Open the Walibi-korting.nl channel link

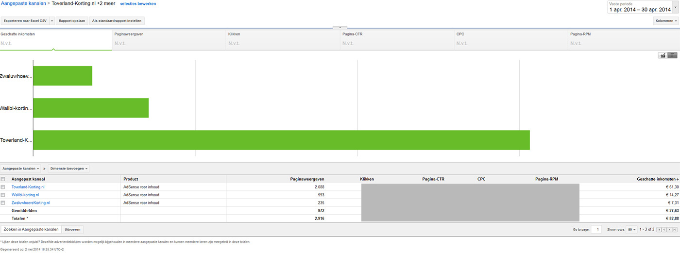pos(25,195)
